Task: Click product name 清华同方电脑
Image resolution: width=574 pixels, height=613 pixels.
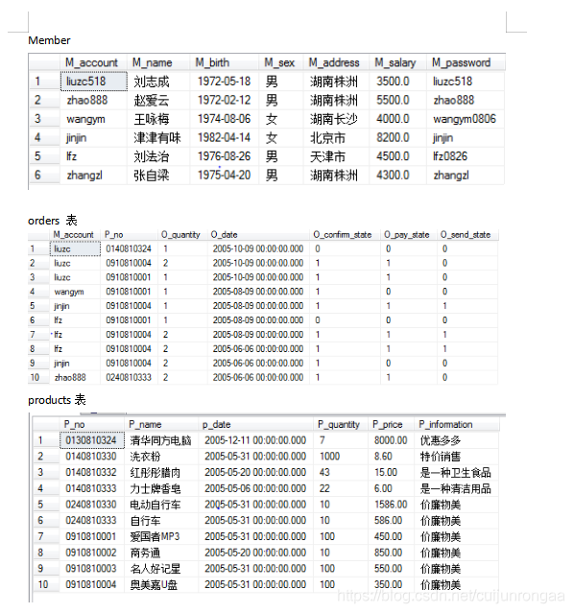Action: (x=160, y=440)
